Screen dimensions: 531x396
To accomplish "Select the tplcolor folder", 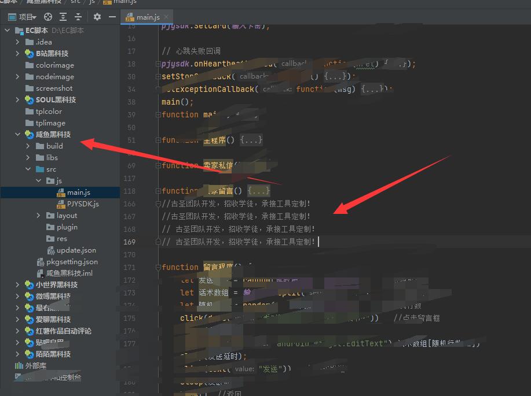I will click(x=49, y=112).
